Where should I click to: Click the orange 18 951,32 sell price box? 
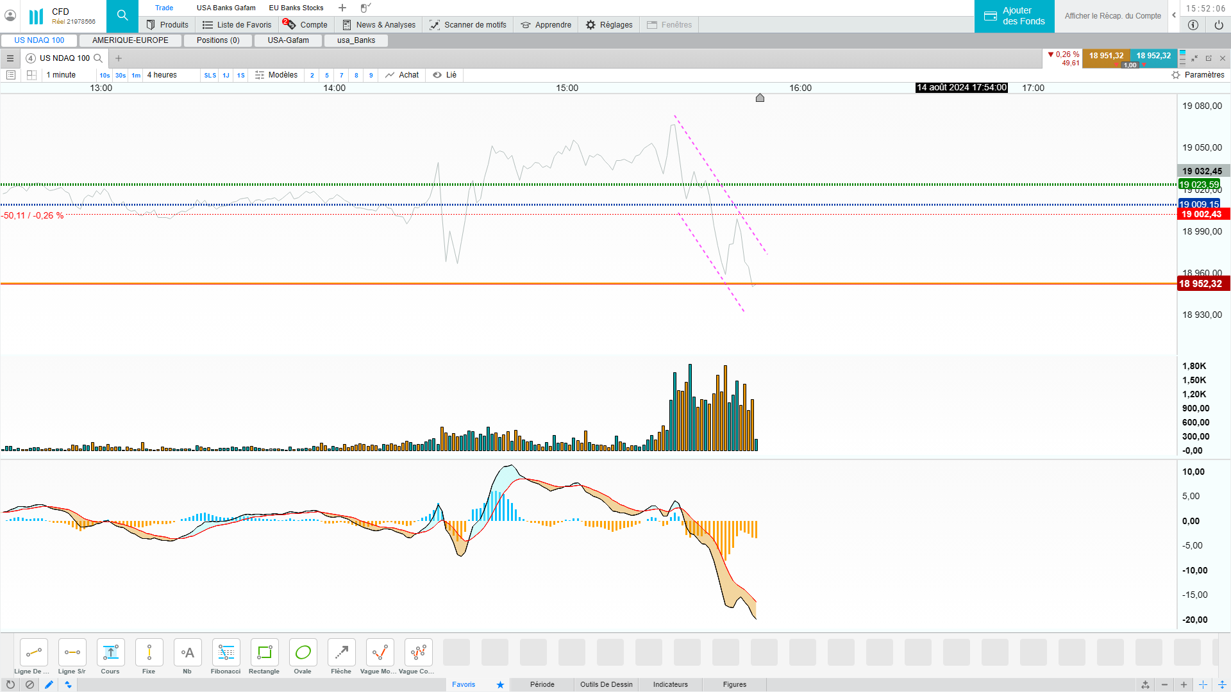point(1106,56)
